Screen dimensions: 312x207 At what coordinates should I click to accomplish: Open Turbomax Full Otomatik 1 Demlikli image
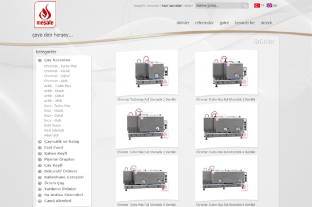pyautogui.click(x=147, y=73)
